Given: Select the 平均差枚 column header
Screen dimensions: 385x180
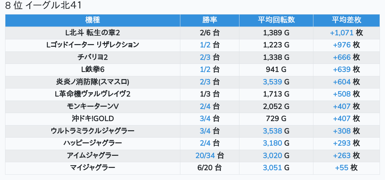Looking at the screenshot, I should (x=346, y=20).
